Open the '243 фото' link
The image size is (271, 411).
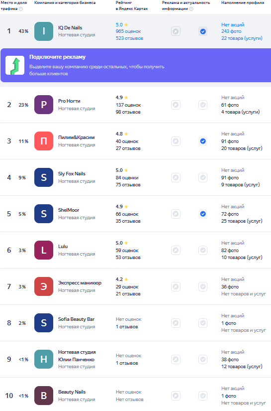click(x=231, y=31)
